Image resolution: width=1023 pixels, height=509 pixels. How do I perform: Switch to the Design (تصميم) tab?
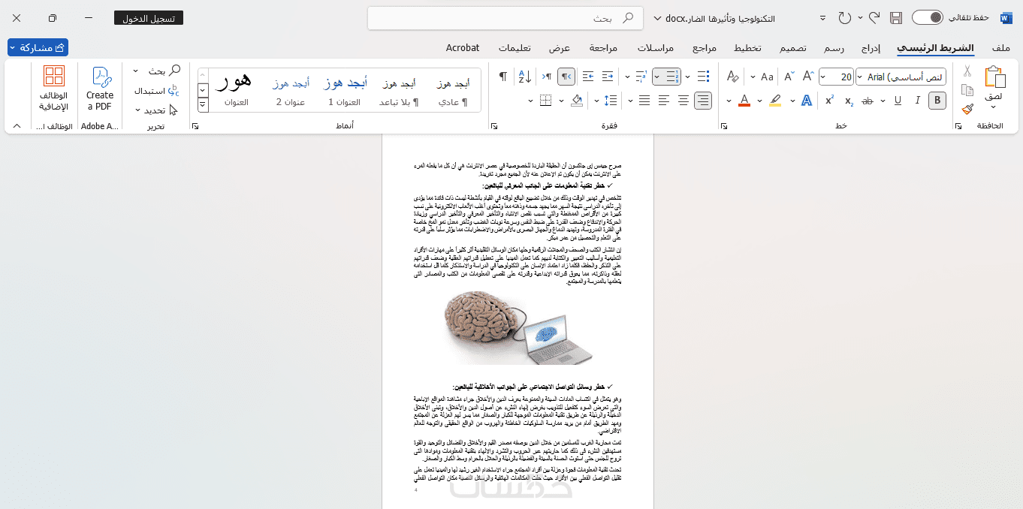point(792,47)
